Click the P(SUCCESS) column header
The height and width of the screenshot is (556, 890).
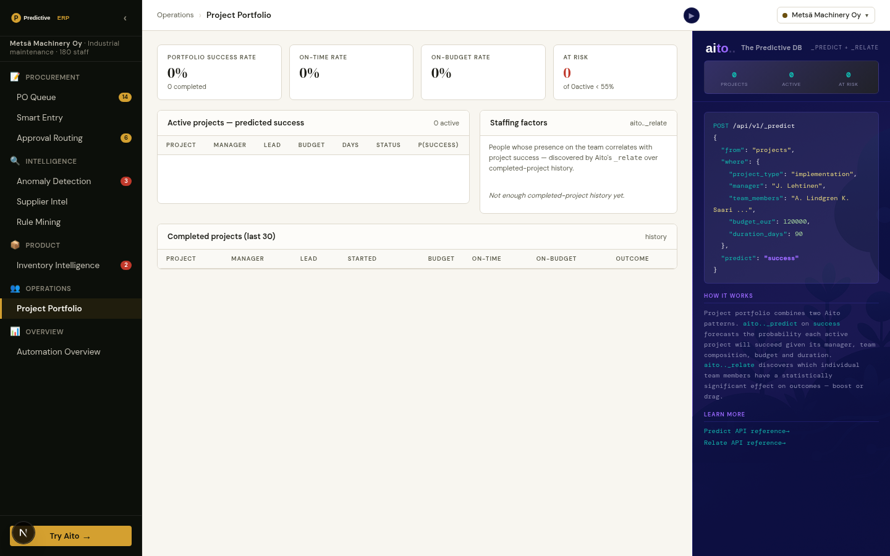point(438,145)
